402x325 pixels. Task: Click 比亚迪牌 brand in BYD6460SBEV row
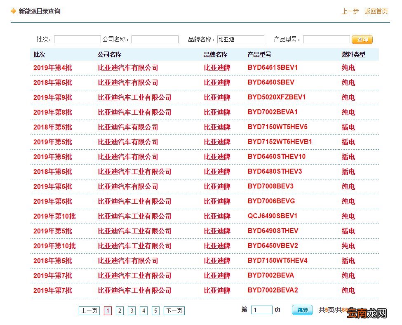[x=217, y=82]
